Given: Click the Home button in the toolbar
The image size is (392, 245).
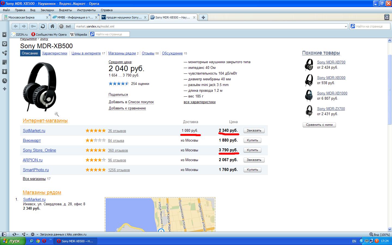Looking at the screenshot, I should (x=52, y=26).
